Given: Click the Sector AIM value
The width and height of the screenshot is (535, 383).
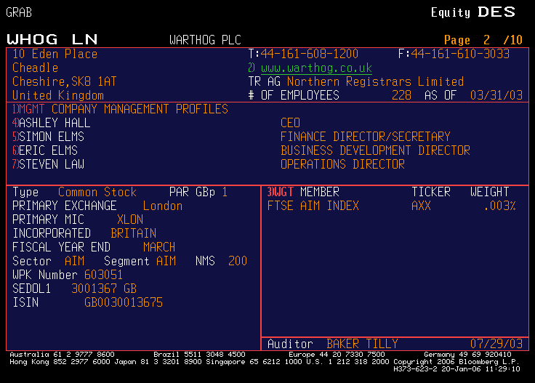Looking at the screenshot, I should click(x=74, y=261).
